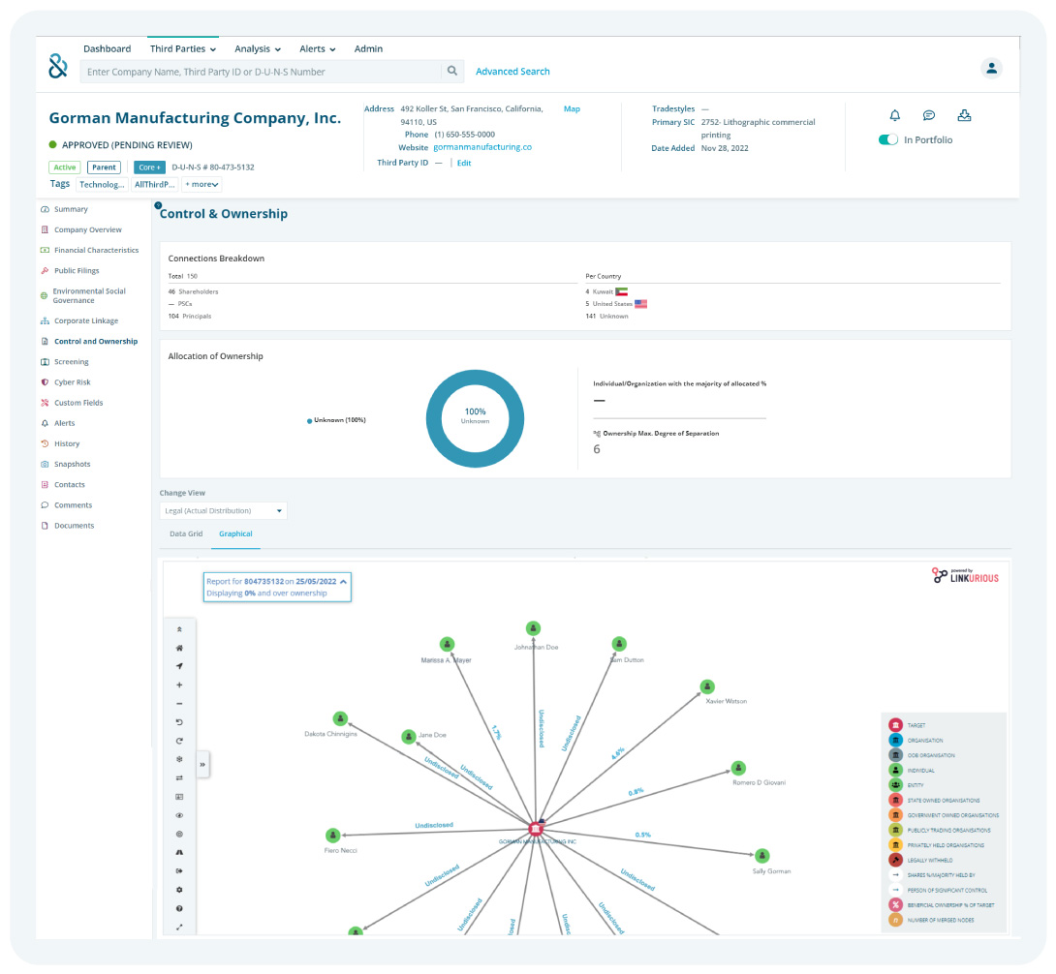Image resolution: width=1056 pixels, height=974 pixels.
Task: Open Corporate Linkage in the sidebar
Action: [x=86, y=321]
